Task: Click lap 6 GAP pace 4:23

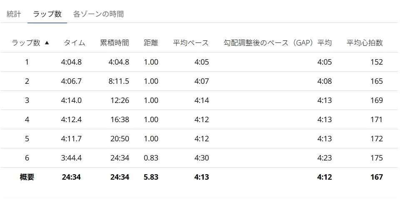Action: pyautogui.click(x=324, y=158)
